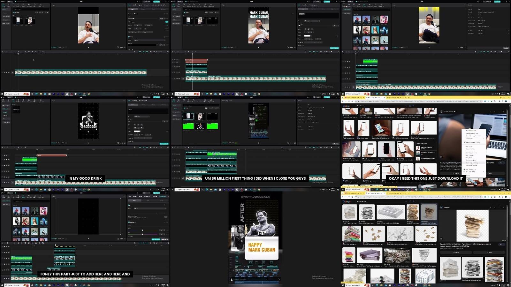Image resolution: width=511 pixels, height=287 pixels.
Task: Open the font dropdown in the $600000 frame
Action: click(141, 117)
